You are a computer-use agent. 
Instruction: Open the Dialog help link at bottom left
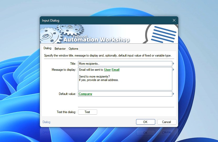46,122
